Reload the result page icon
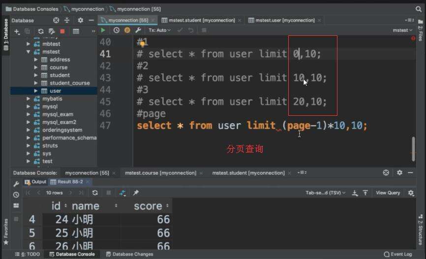426x259 pixels. tap(95, 193)
